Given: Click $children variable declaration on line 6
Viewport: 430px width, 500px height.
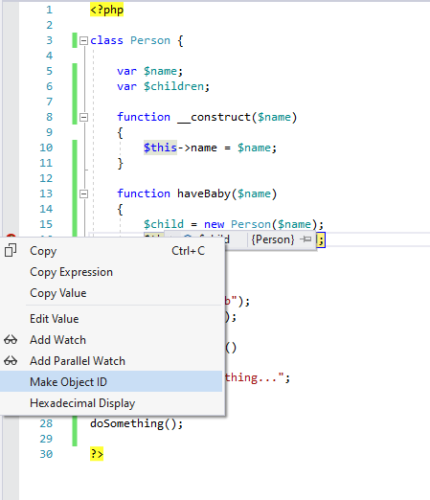Looking at the screenshot, I should [173, 86].
